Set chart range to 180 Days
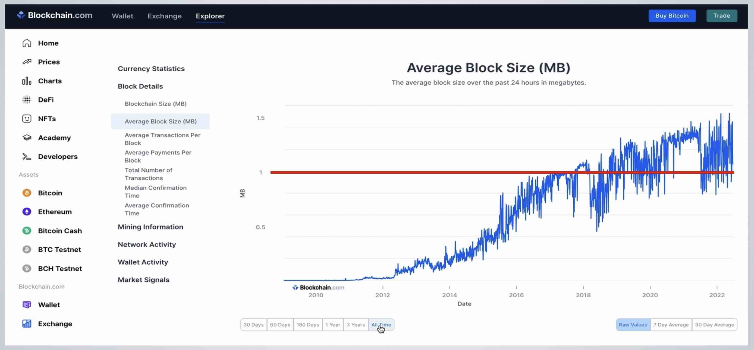The width and height of the screenshot is (754, 350). click(x=308, y=324)
